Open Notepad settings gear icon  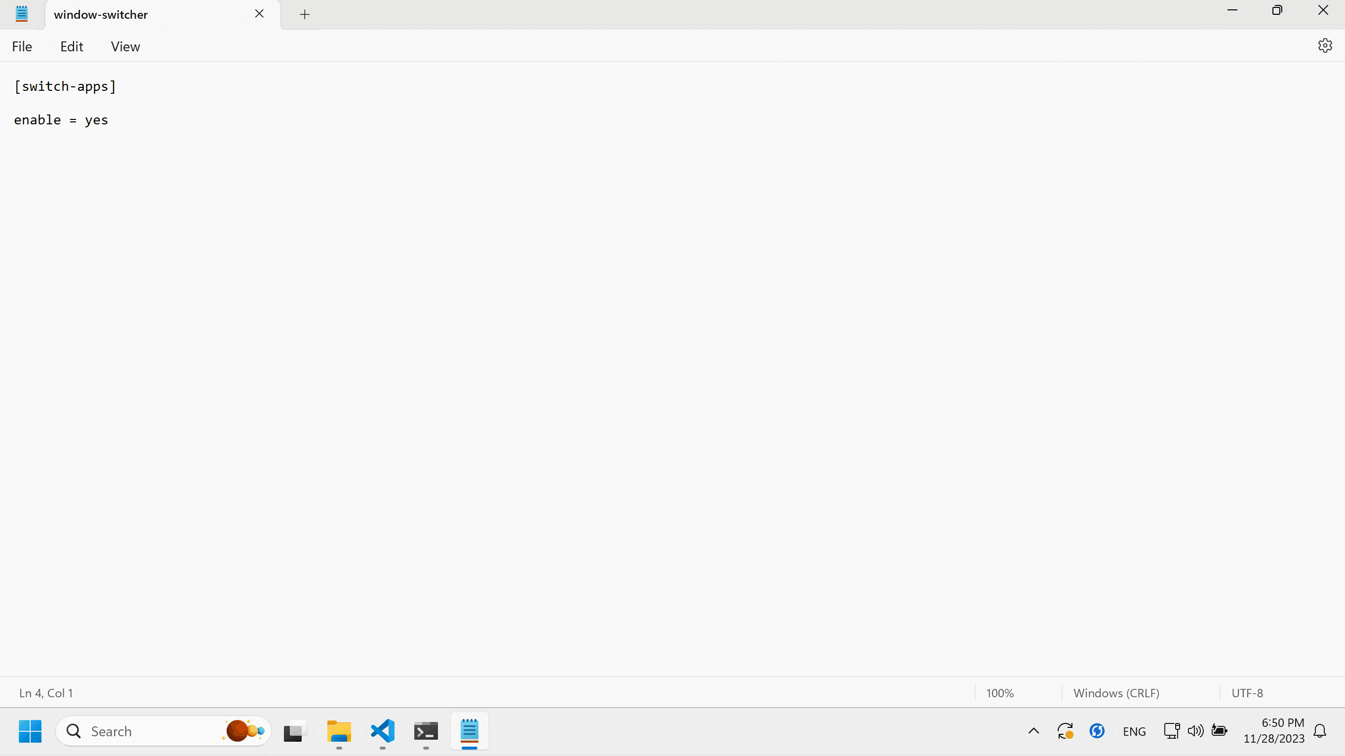pos(1325,46)
